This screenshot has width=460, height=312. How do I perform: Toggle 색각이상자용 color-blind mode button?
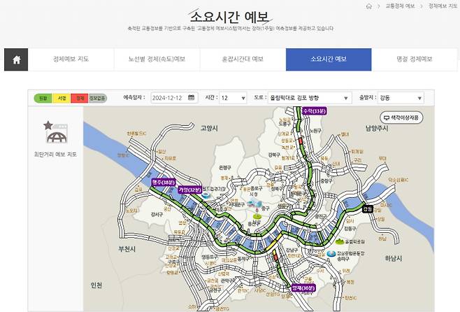tap(401, 118)
